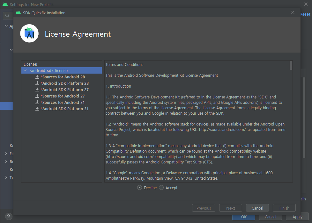This screenshot has height=223, width=312.
Task: Click Cancel in the Settings window behind
Action: point(271,218)
